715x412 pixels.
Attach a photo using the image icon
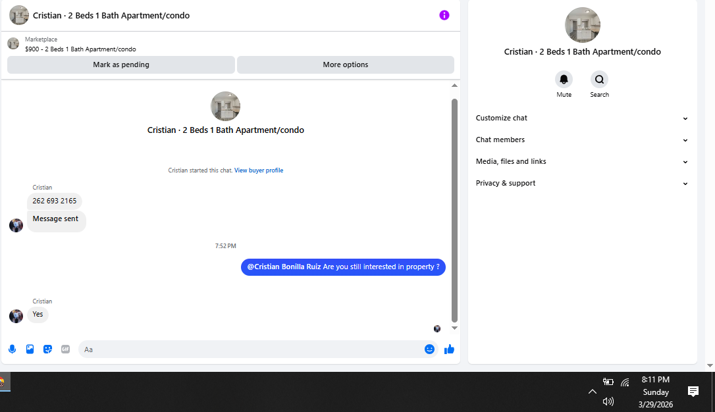[x=30, y=349]
